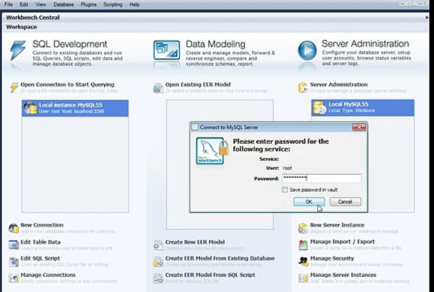434x292 pixels.
Task: Click the MySQL Workbench dolphin logo in dialog
Action: (210, 151)
